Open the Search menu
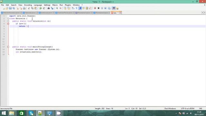Screen dimensions: 206x116 [x=14, y=5]
